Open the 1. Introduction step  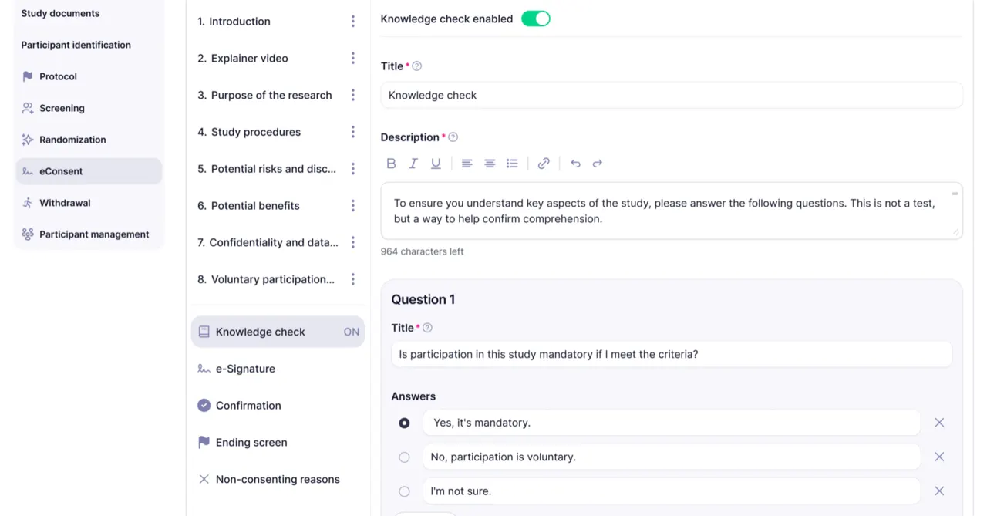click(234, 22)
